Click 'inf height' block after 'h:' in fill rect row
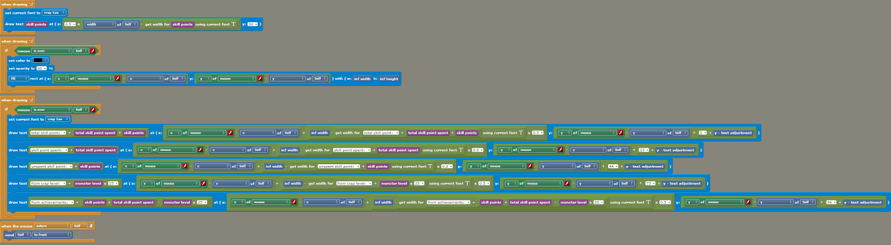 tap(389, 79)
